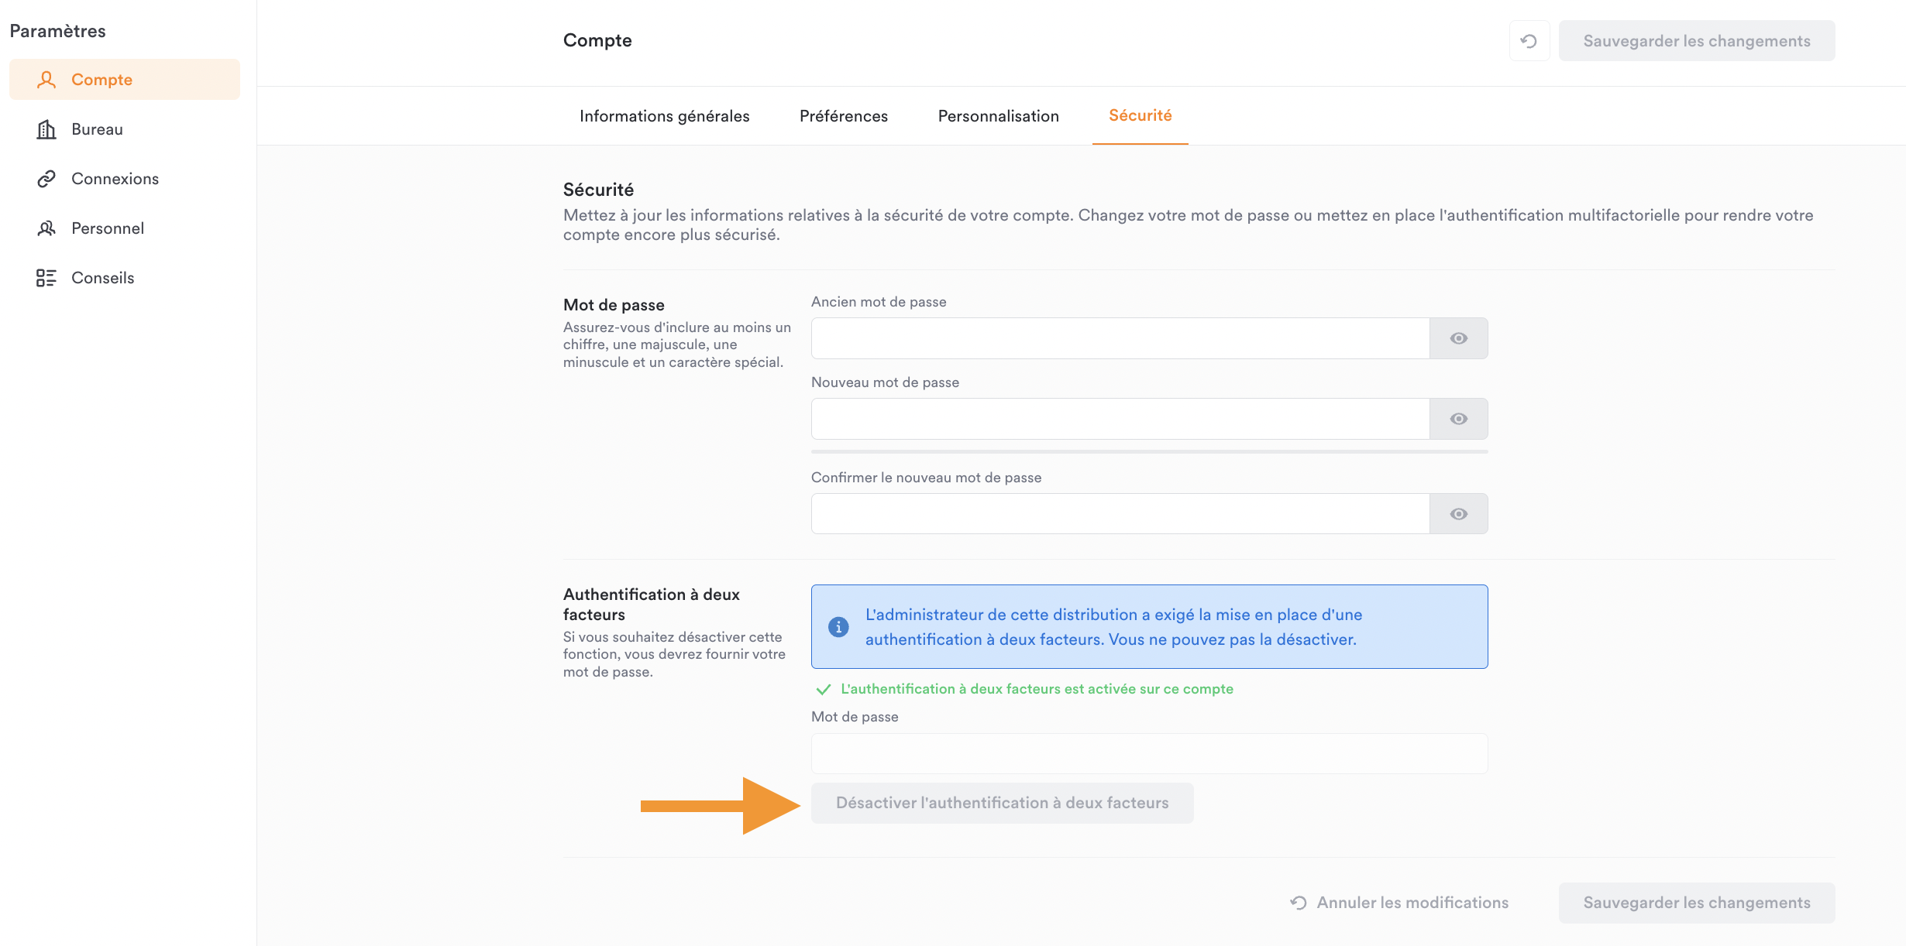Click the Compte person icon in sidebar

46,80
